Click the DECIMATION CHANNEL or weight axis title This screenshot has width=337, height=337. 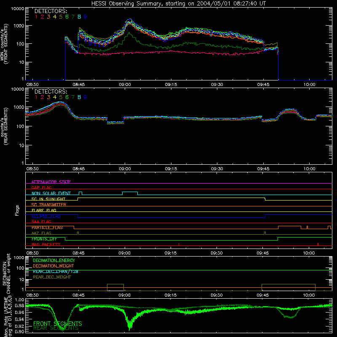coord(6,273)
